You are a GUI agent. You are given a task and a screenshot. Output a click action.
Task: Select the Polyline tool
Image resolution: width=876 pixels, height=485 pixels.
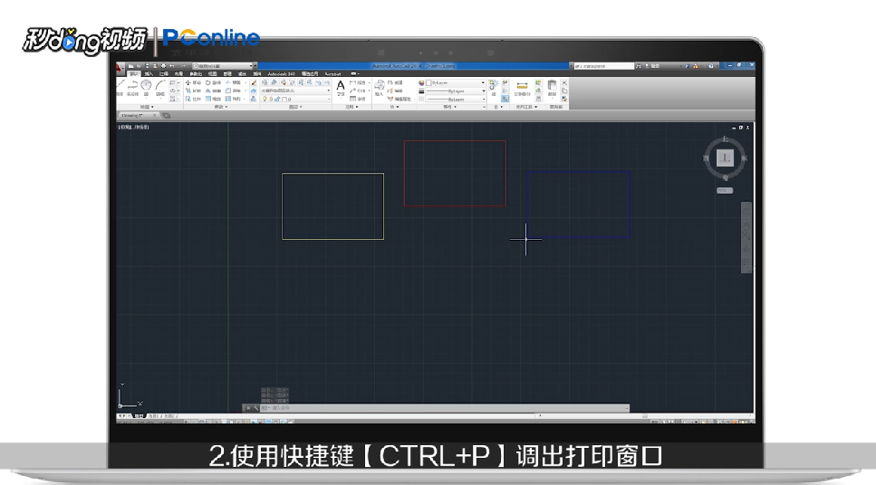tap(132, 88)
